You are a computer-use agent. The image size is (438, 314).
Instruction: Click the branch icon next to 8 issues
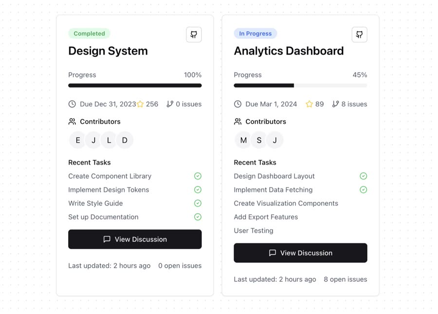pos(335,104)
